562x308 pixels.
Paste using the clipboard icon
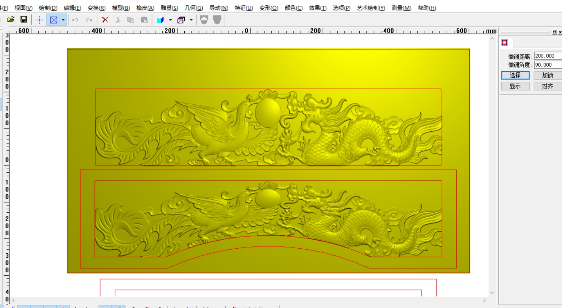point(144,20)
